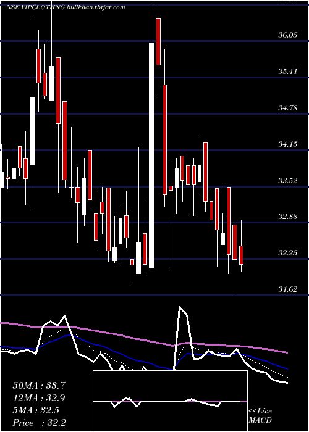309x432 pixels.
Task: Click the 34.78 price axis label
Action: pos(288,108)
